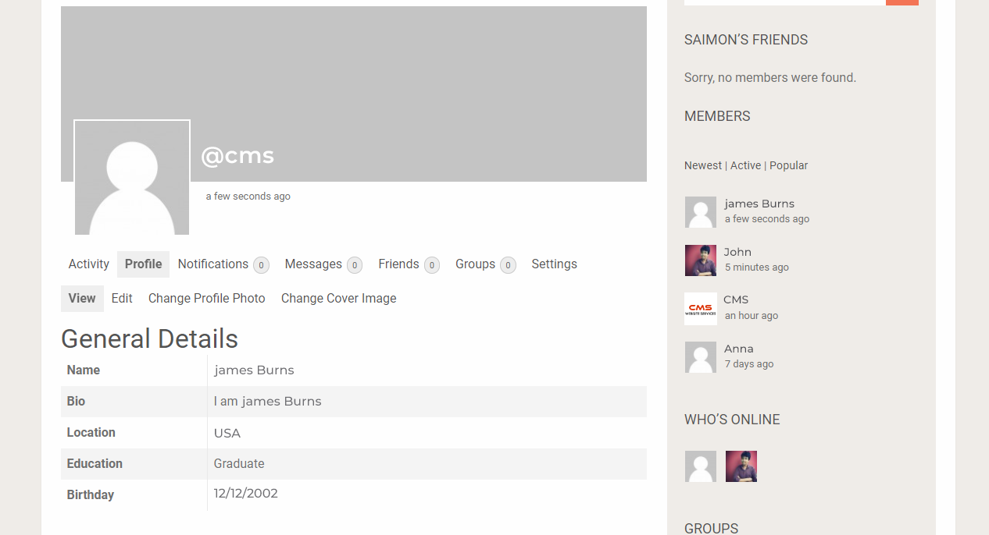
Task: Click the orange search button
Action: [902, 2]
